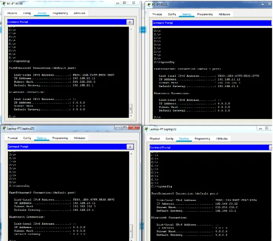Click scrollbar thumb in PC20 command prompt
This screenshot has width=273, height=241.
131,109
